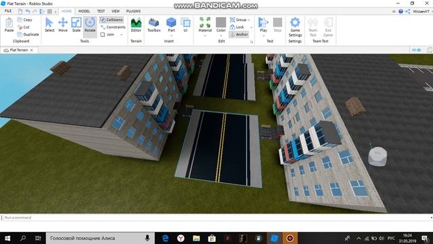This screenshot has width=433, height=244.
Task: Insert a new Part
Action: click(171, 25)
